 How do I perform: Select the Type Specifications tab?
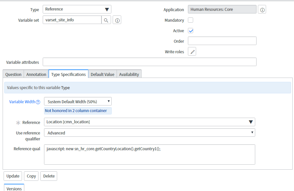(68, 74)
